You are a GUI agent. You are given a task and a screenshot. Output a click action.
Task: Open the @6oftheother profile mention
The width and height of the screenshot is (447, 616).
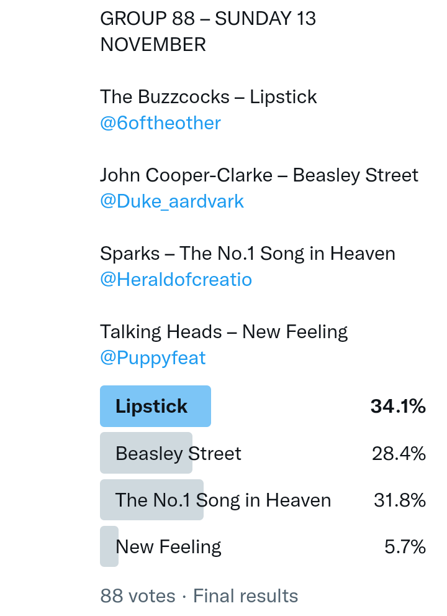click(160, 123)
